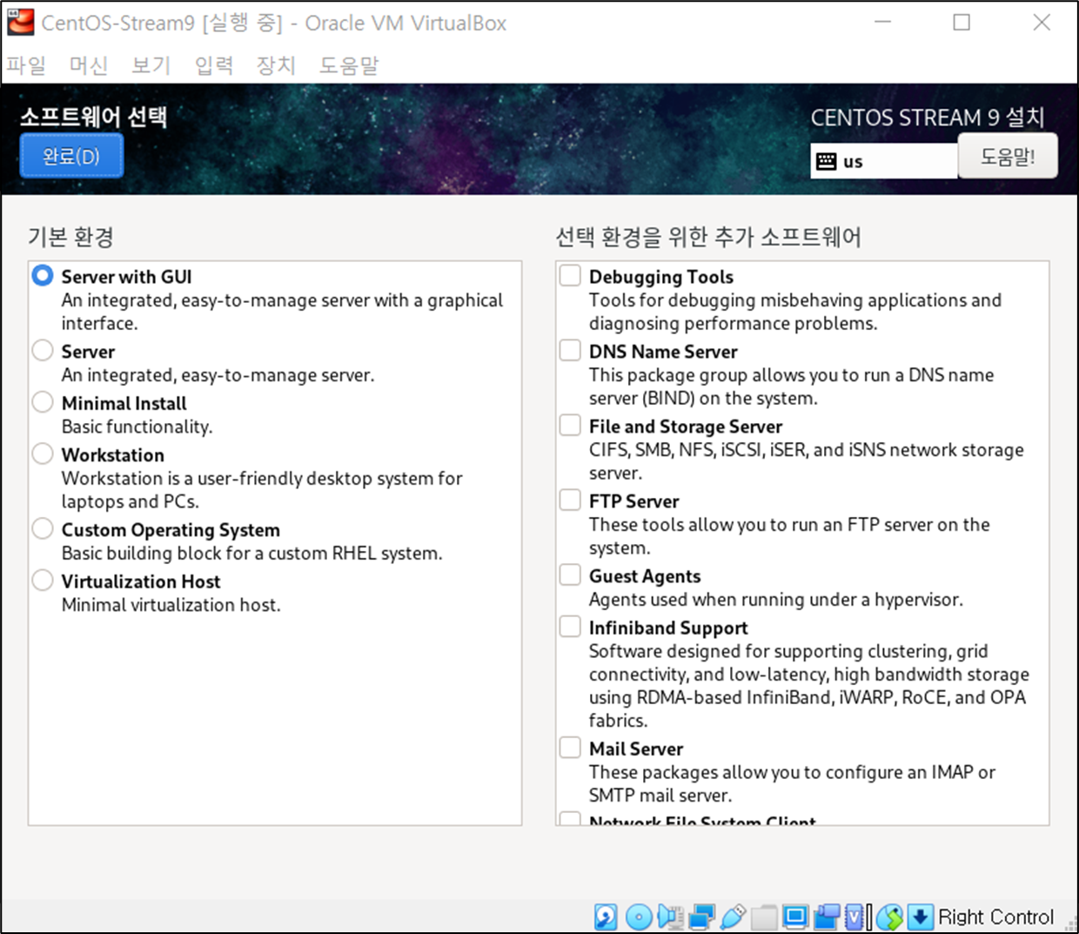Maximize the VirtualBox window
Image resolution: width=1079 pixels, height=934 pixels.
962,23
